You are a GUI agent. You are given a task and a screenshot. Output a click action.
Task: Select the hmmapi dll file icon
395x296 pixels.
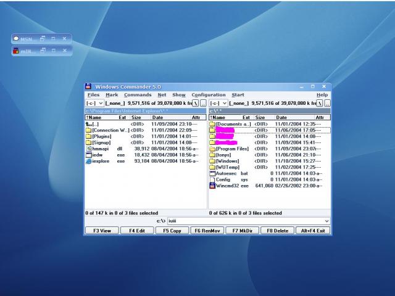pyautogui.click(x=89, y=149)
